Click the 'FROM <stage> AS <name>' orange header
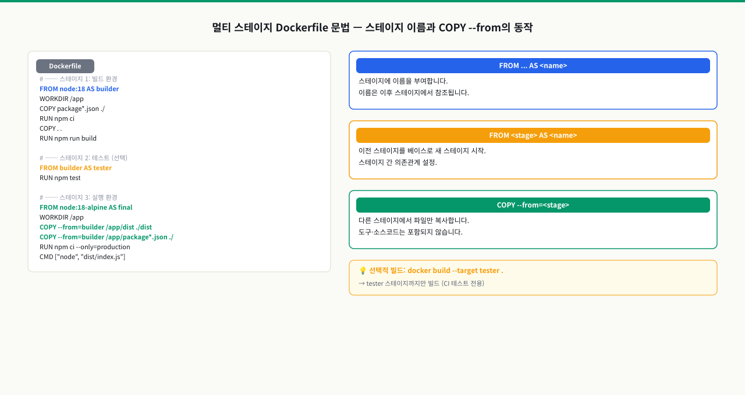The image size is (745, 395). [533, 135]
